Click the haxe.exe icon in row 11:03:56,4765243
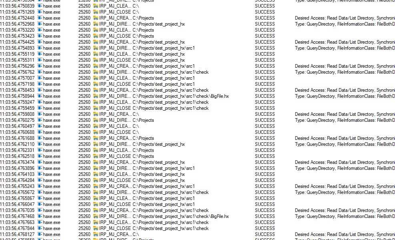This screenshot has width=395, height=240. point(40,186)
